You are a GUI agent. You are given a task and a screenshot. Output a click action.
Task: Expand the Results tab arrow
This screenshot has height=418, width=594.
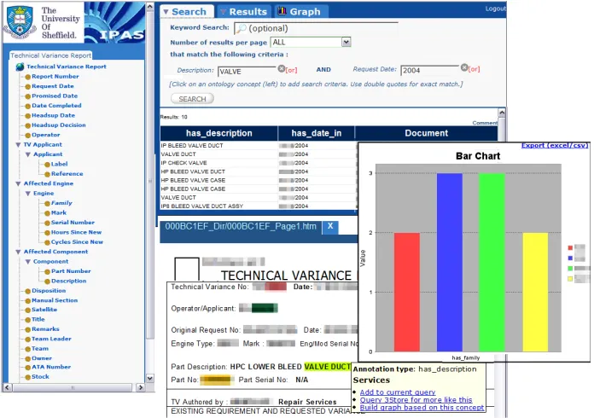[x=223, y=12]
